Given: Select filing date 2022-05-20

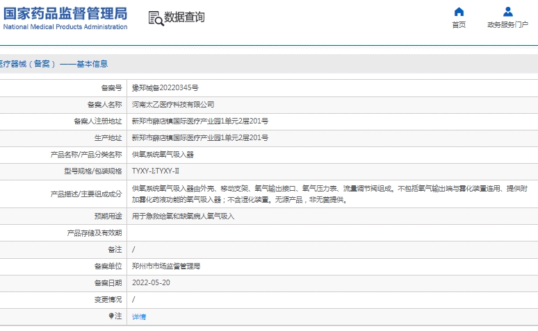Looking at the screenshot, I should pyautogui.click(x=151, y=282).
